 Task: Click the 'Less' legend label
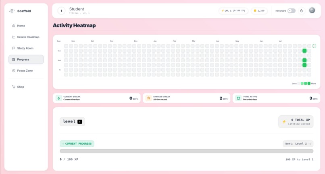pos(294,84)
